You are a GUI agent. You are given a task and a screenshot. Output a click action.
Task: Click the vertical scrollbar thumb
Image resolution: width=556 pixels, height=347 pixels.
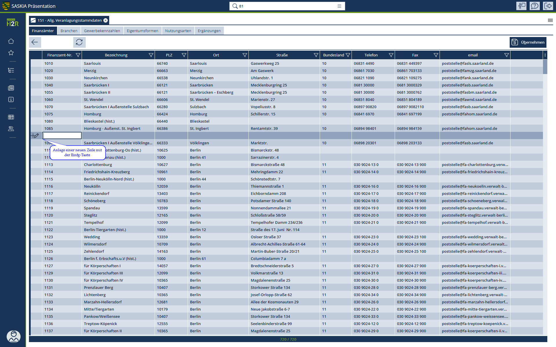(x=545, y=67)
